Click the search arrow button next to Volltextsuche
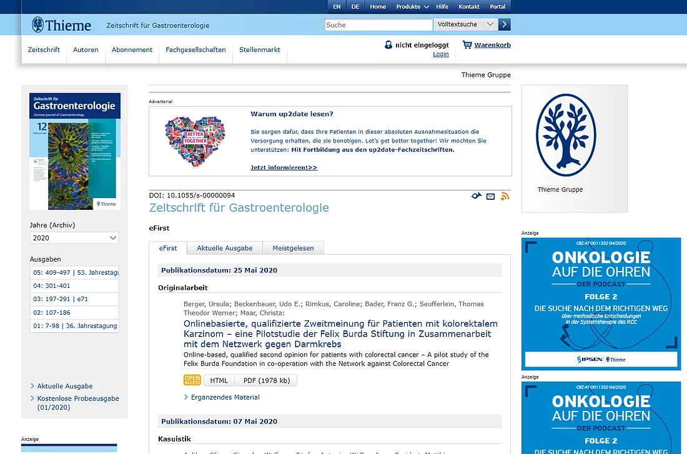 pos(503,24)
